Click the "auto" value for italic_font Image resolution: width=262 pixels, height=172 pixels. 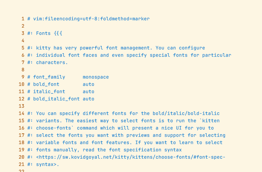(88, 92)
